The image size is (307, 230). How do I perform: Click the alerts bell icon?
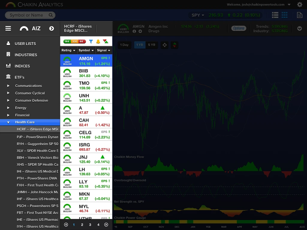pyautogui.click(x=98, y=41)
